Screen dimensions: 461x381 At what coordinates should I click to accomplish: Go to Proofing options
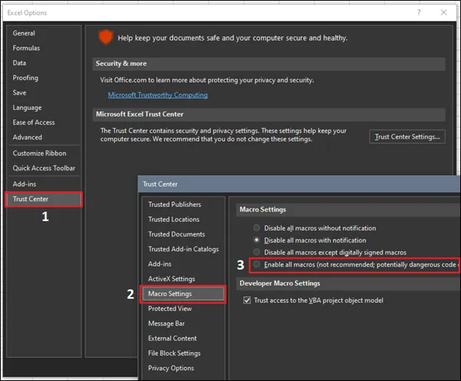[25, 78]
